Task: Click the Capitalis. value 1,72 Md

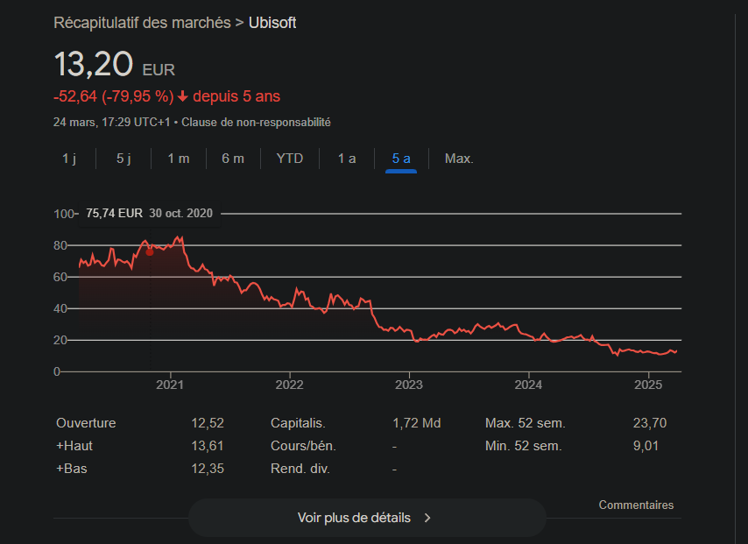Action: [x=416, y=423]
